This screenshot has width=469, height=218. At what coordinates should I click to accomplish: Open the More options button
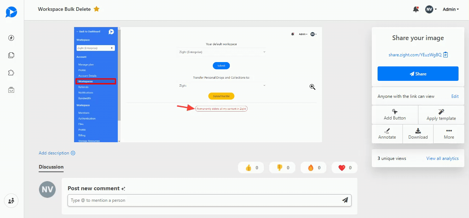tap(449, 134)
